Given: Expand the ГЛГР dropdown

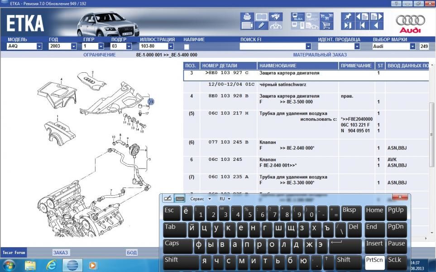Looking at the screenshot, I should coord(101,47).
